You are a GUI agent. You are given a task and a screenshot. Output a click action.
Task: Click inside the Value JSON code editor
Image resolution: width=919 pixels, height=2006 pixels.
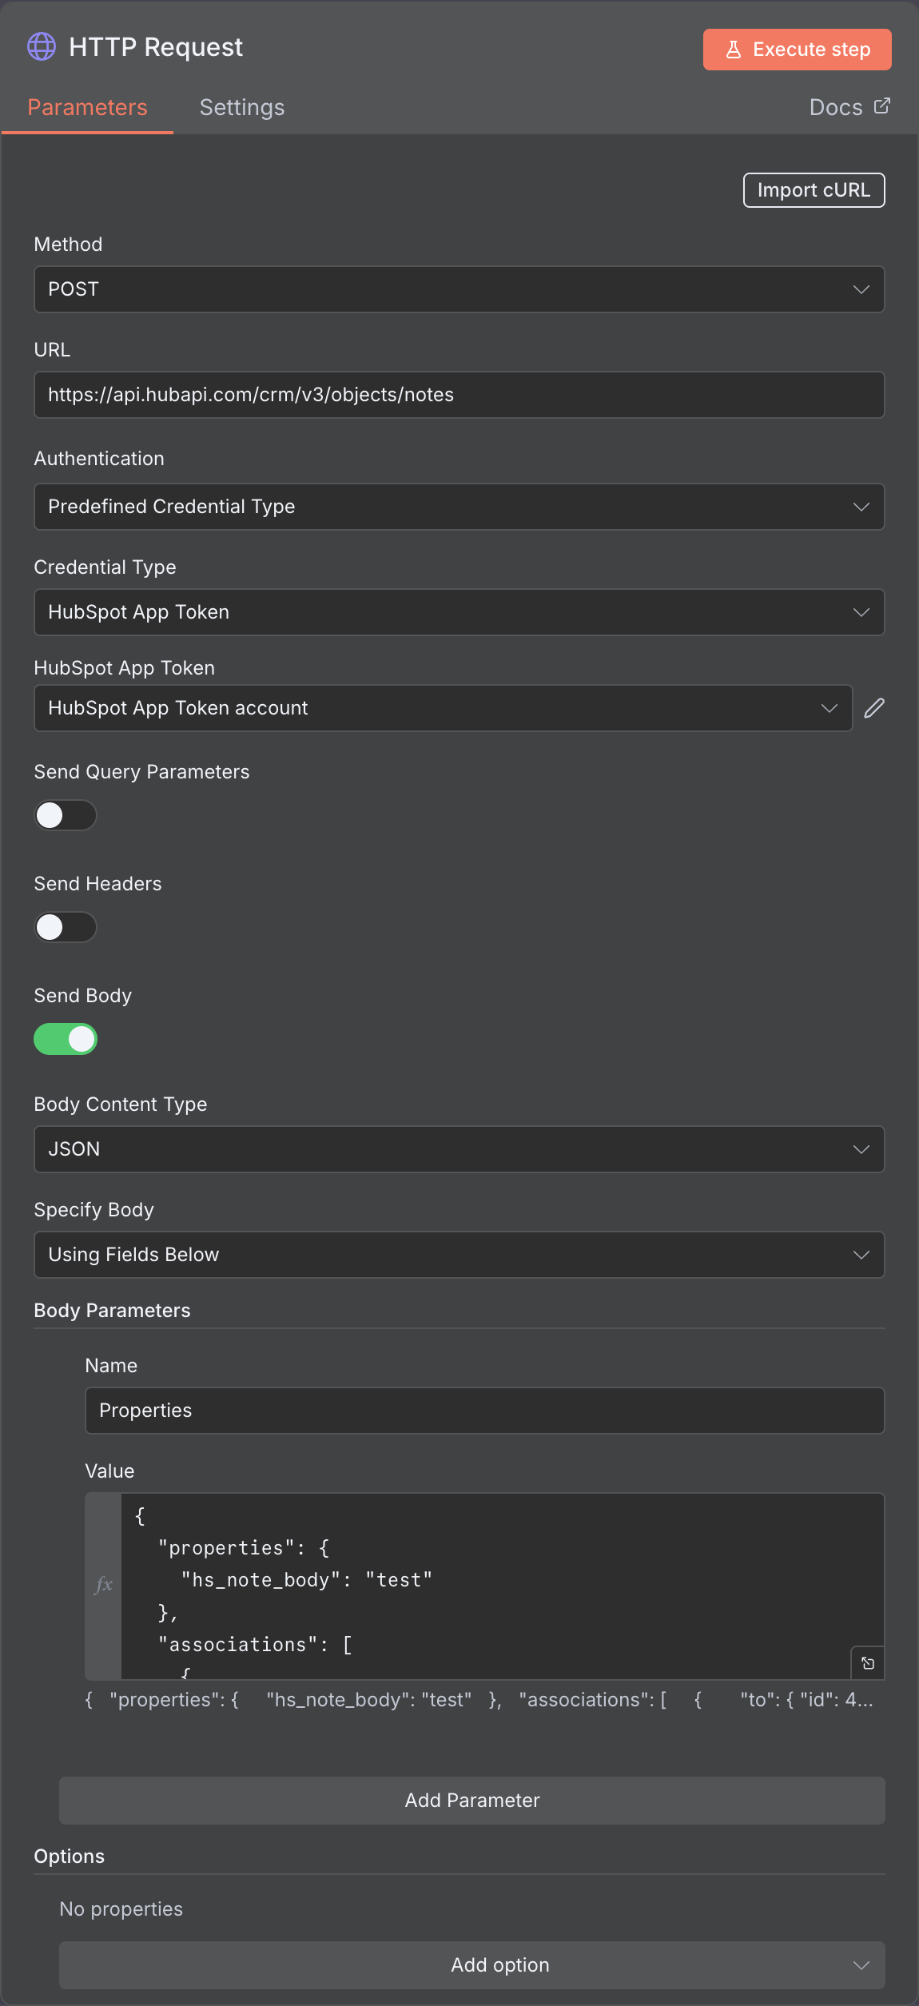click(x=503, y=1586)
